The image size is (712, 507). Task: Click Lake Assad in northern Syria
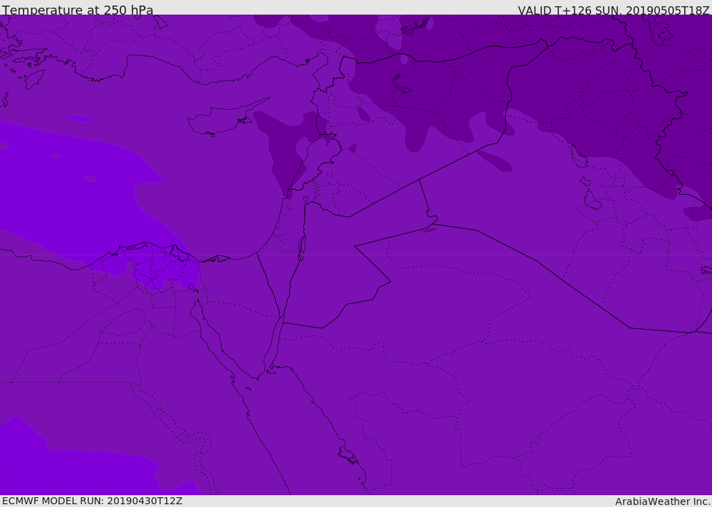[400, 85]
